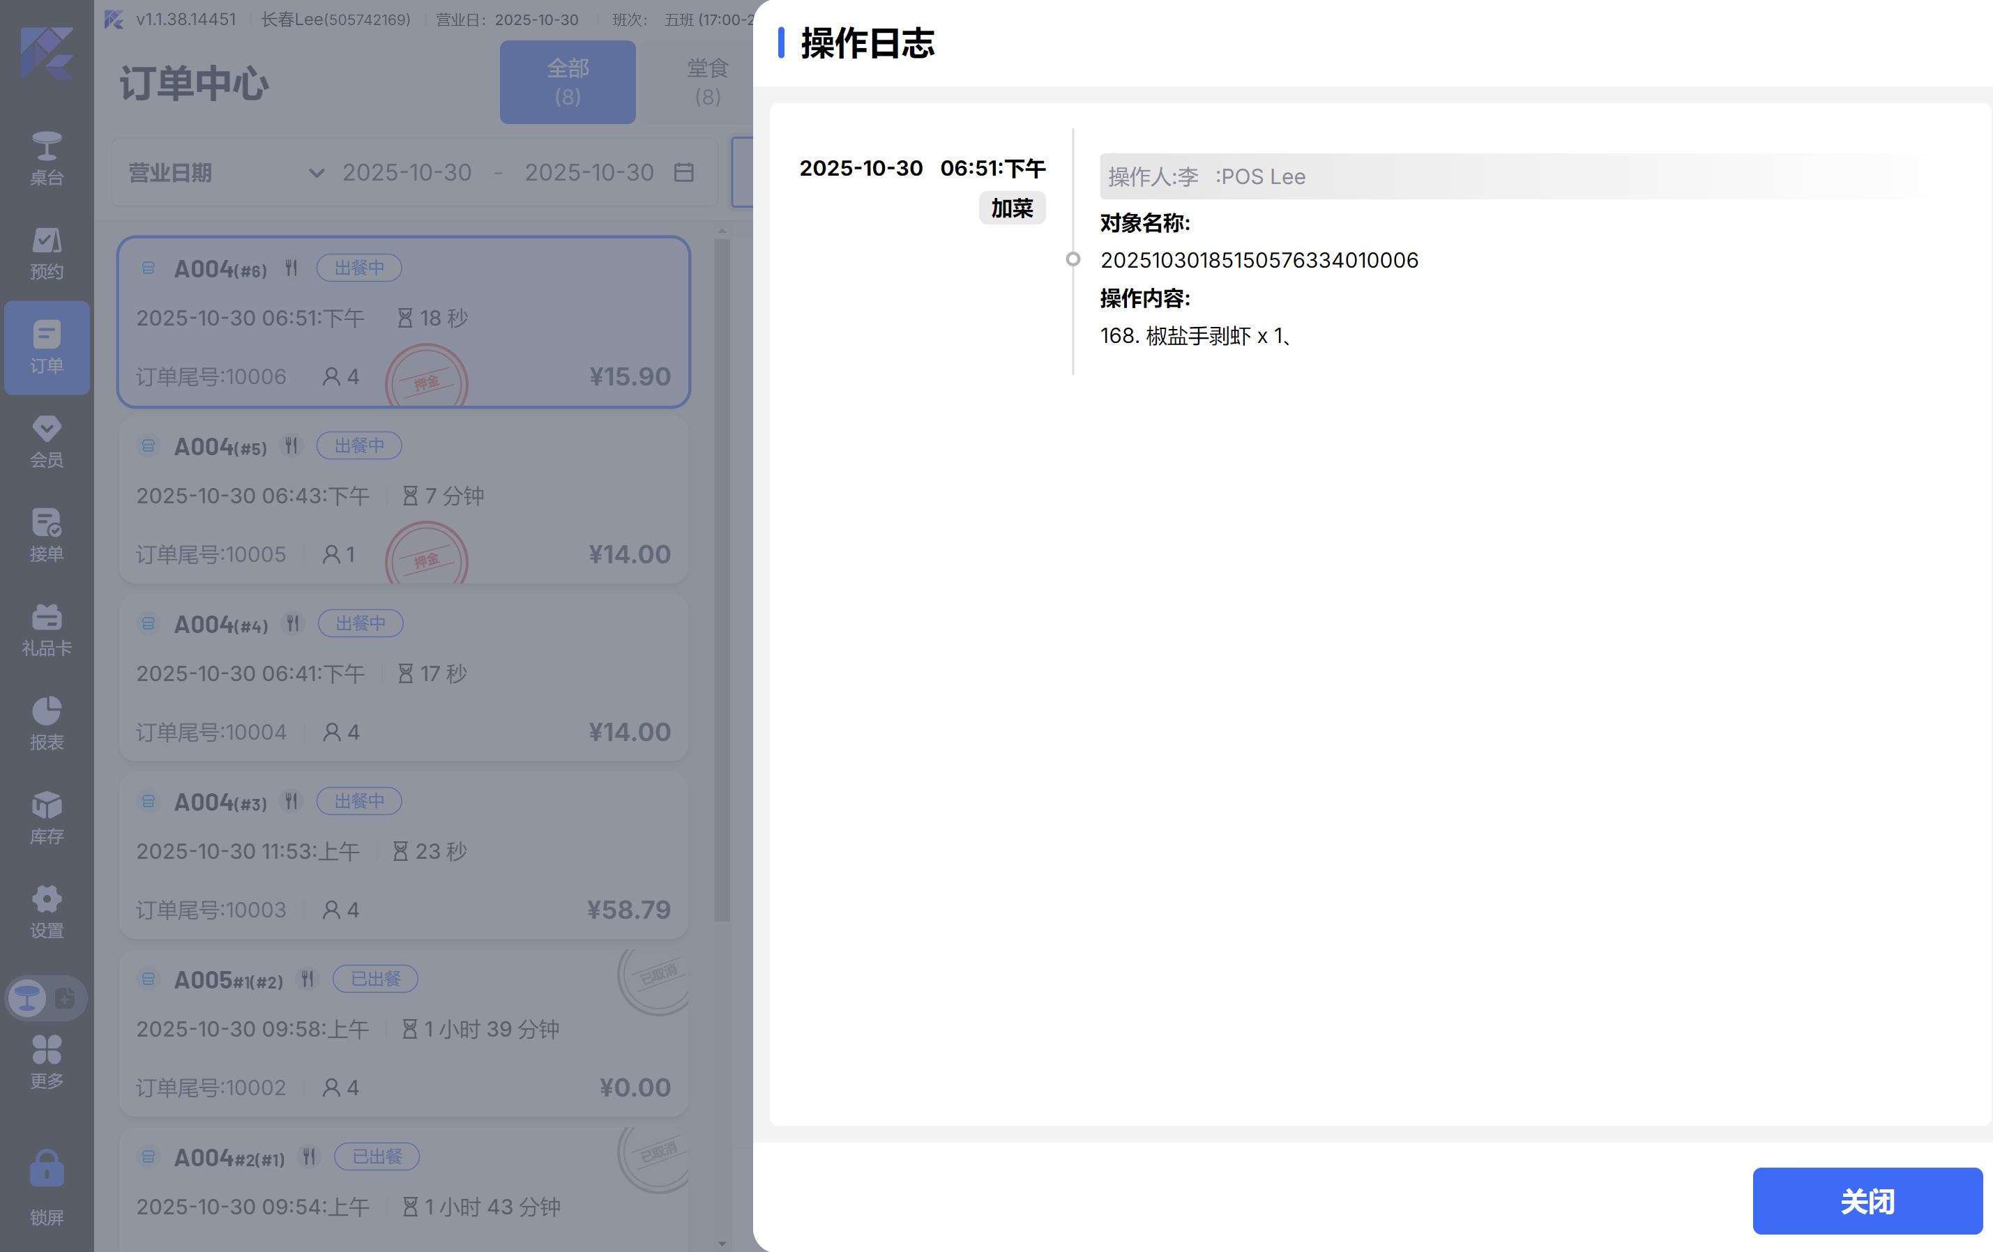Select order card A004(#5)
Image resolution: width=1993 pixels, height=1252 pixels.
point(403,501)
